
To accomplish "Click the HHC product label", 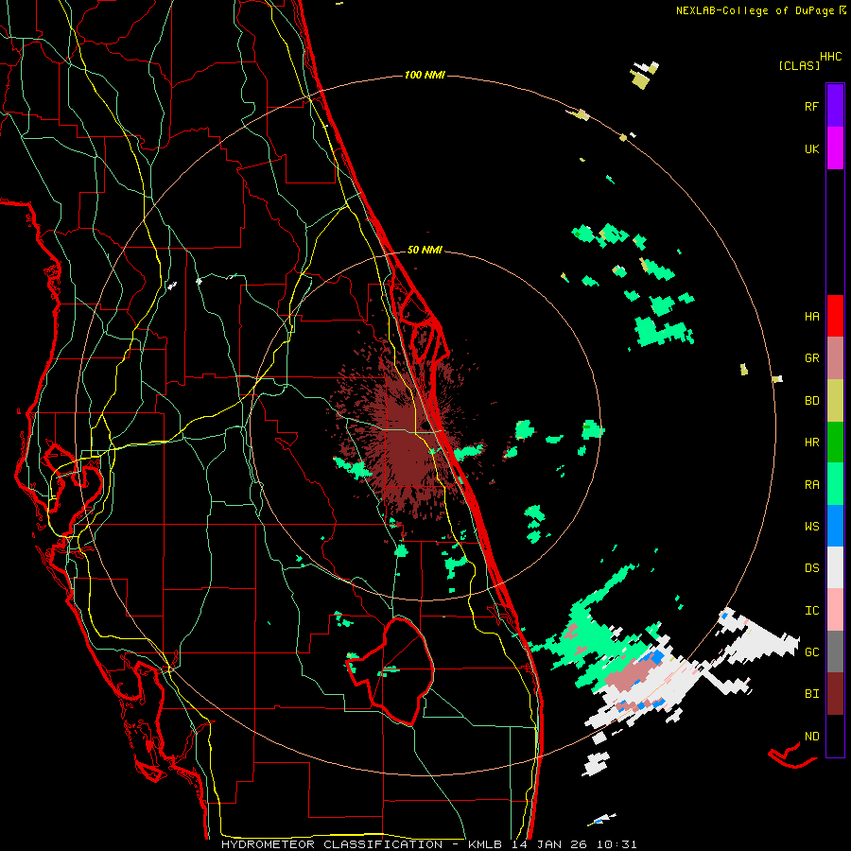I will tap(831, 57).
